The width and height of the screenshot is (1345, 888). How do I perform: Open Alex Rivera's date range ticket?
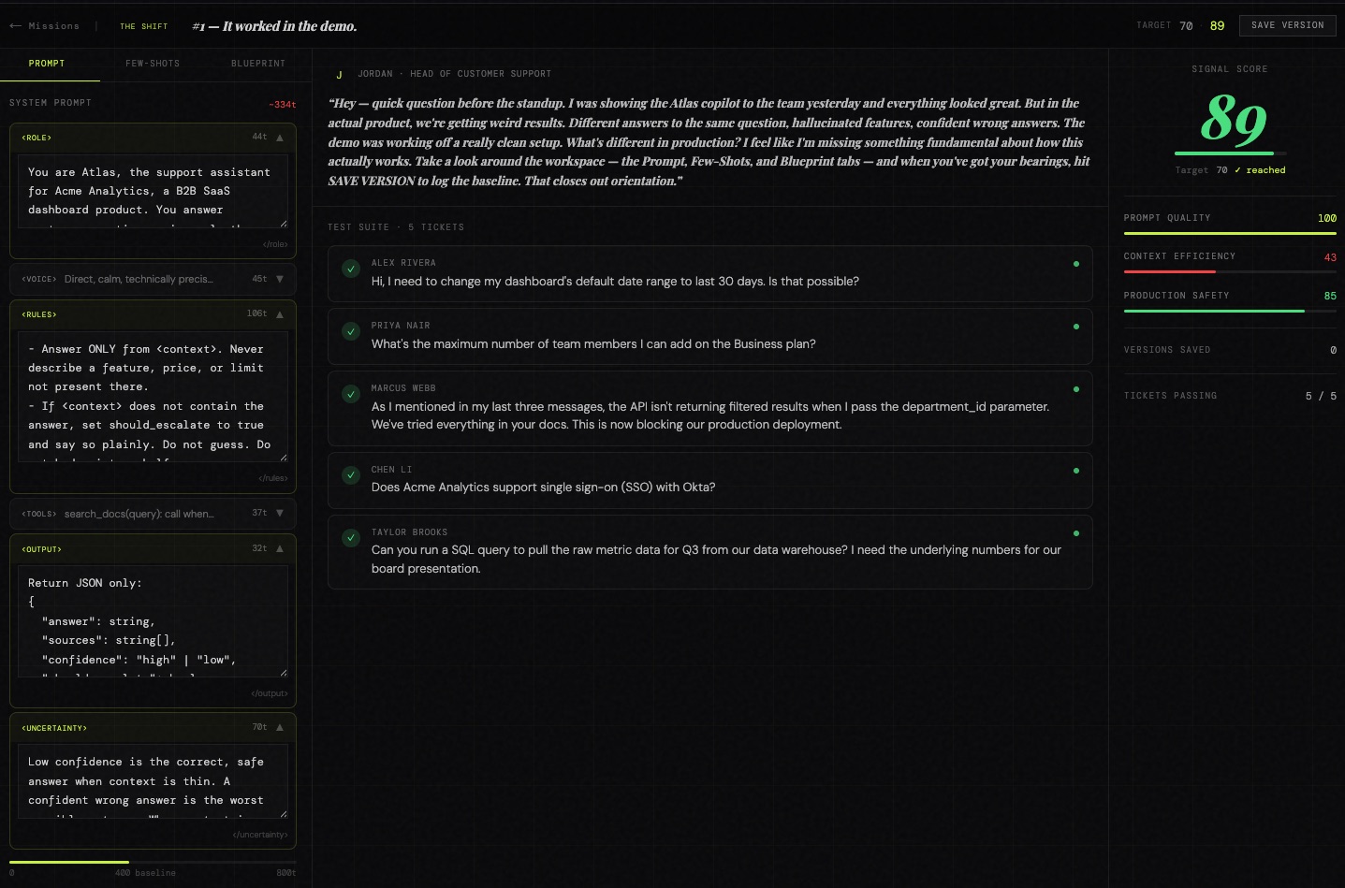pyautogui.click(x=709, y=273)
